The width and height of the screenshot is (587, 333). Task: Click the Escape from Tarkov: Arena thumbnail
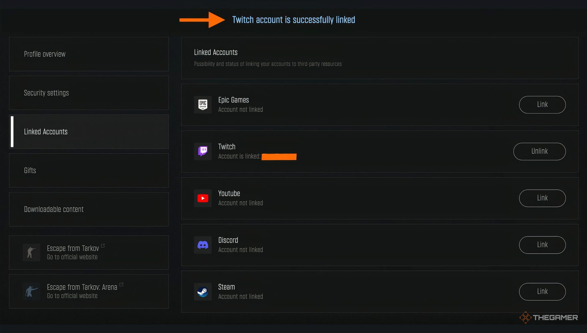coord(31,291)
